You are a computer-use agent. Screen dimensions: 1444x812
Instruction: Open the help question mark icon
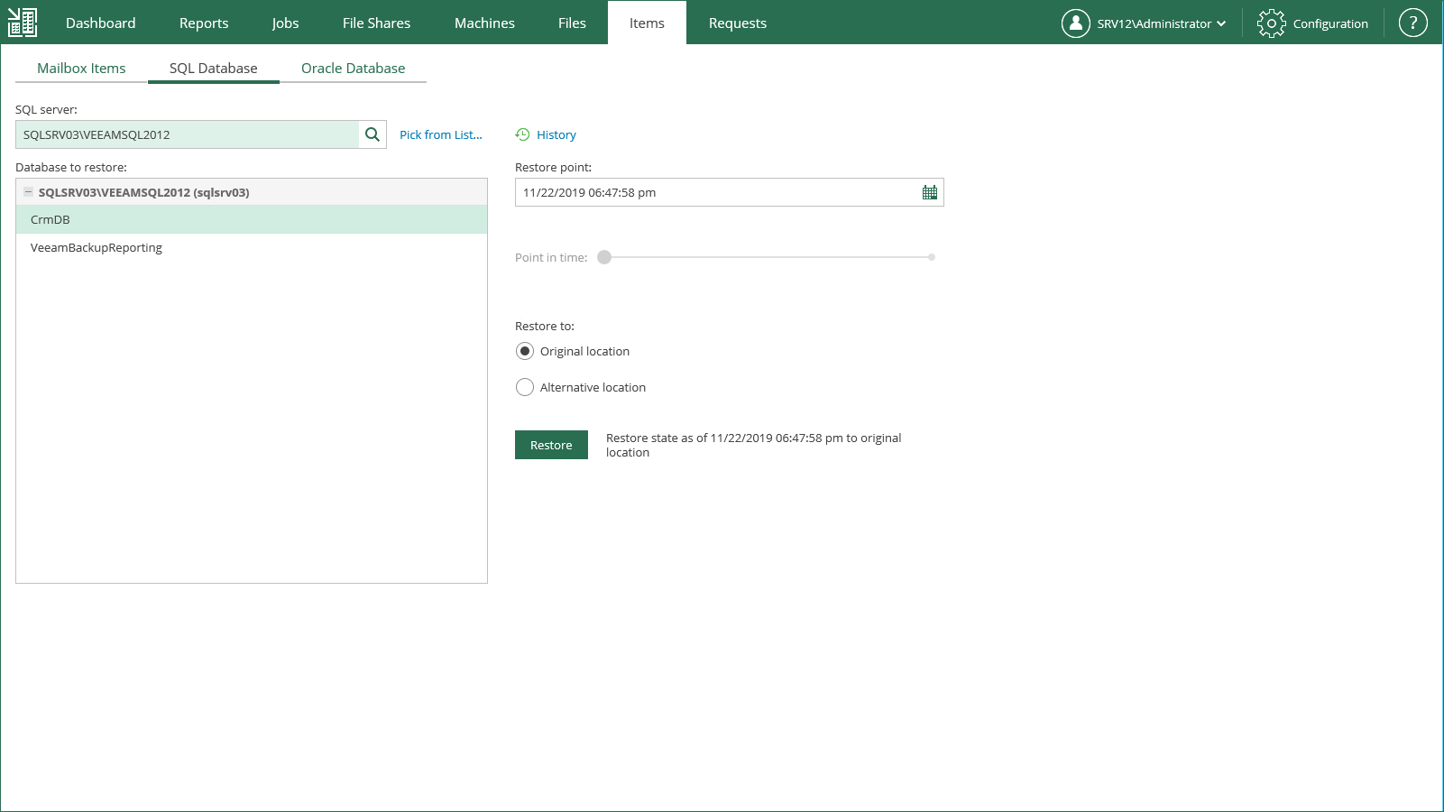(1413, 23)
